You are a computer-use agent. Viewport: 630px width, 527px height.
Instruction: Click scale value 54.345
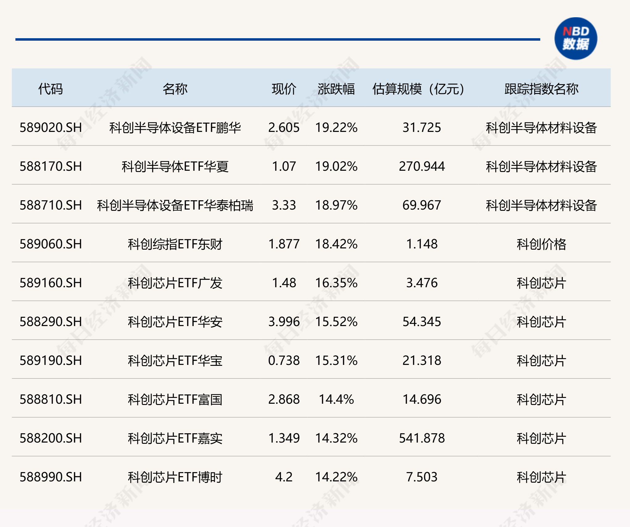click(x=422, y=322)
